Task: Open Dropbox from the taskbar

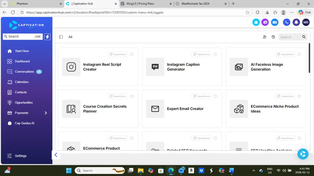Action: pos(201,171)
